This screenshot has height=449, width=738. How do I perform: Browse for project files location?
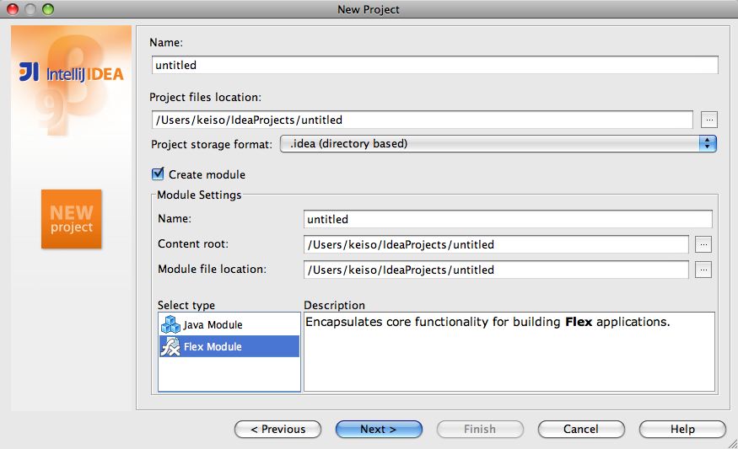point(709,120)
